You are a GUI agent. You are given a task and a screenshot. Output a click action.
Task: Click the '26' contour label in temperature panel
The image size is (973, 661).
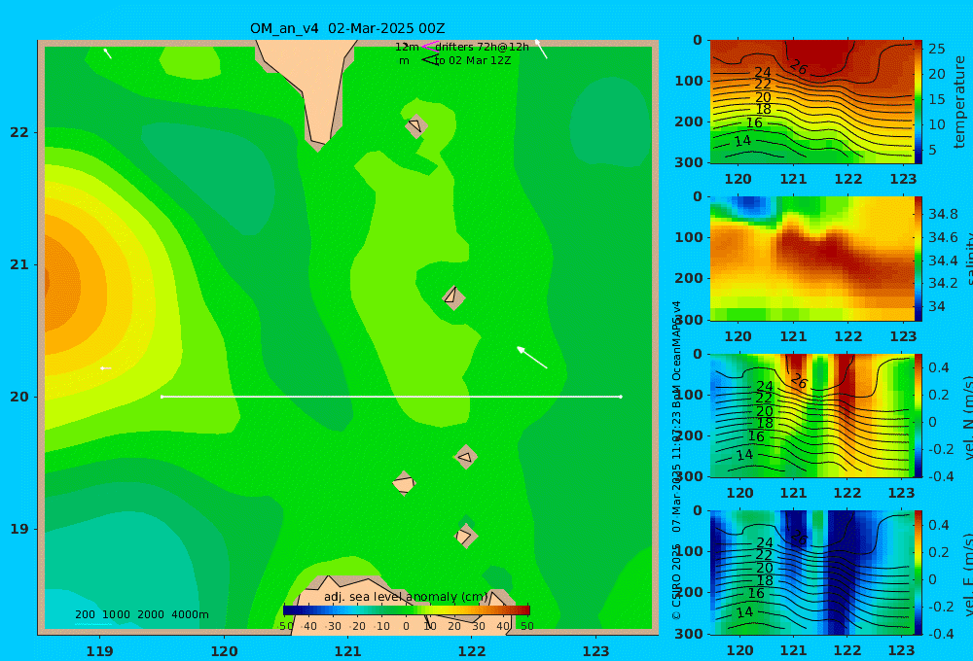pyautogui.click(x=799, y=67)
